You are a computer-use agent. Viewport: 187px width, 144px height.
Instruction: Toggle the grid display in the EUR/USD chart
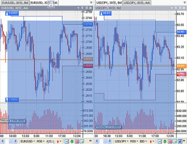(x=77, y=141)
